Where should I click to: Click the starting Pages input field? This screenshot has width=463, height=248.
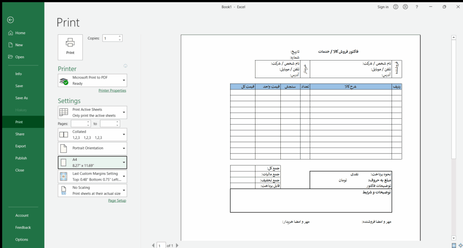80,123
